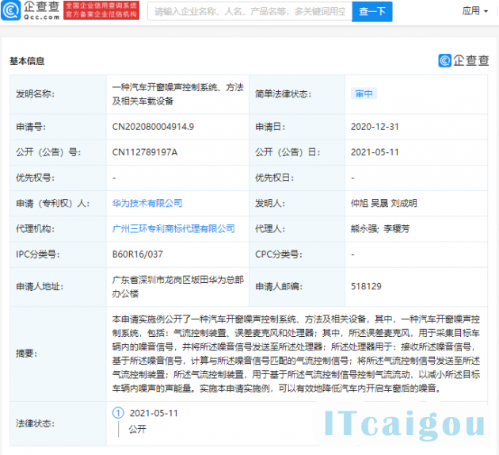Click the 代理机构 label cell
Screen dimensions: 499x455
(x=59, y=229)
